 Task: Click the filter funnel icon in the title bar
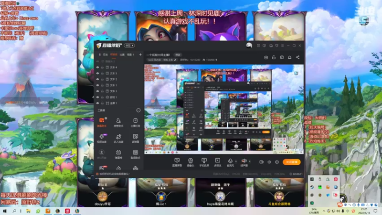pyautogui.click(x=277, y=45)
